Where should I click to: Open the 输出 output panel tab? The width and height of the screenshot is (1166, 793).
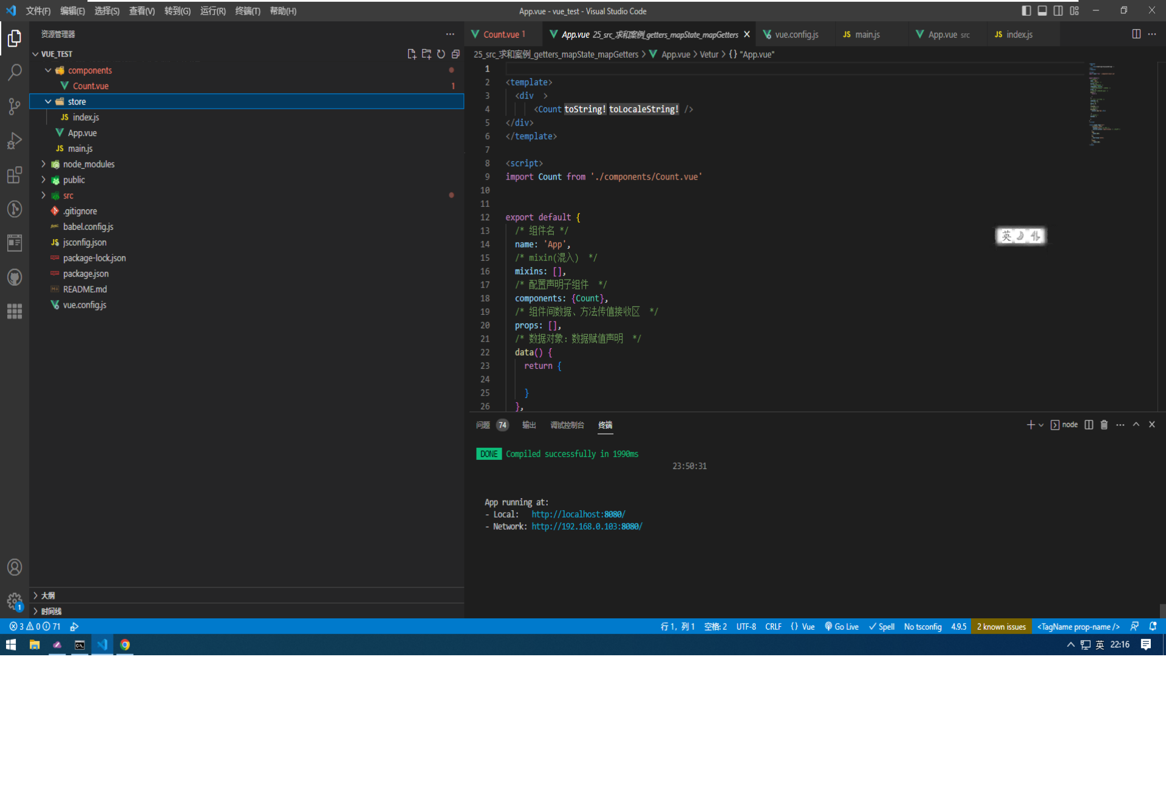coord(529,425)
